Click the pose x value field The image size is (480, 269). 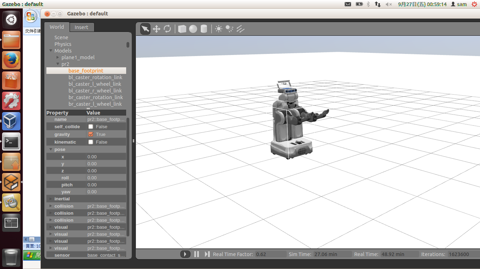pyautogui.click(x=106, y=157)
